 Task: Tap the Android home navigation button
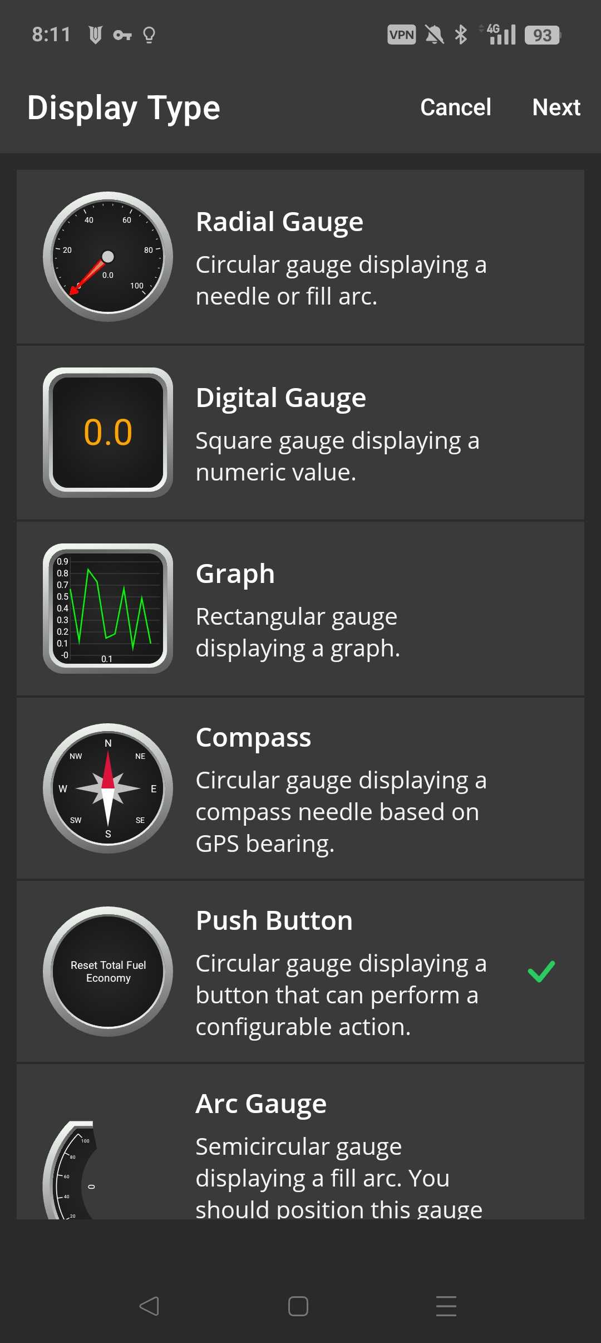pos(298,1306)
